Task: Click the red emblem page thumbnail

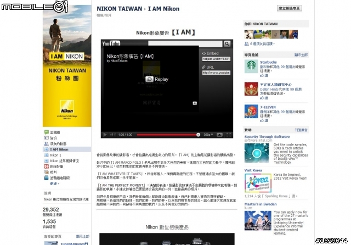Action: point(251,89)
